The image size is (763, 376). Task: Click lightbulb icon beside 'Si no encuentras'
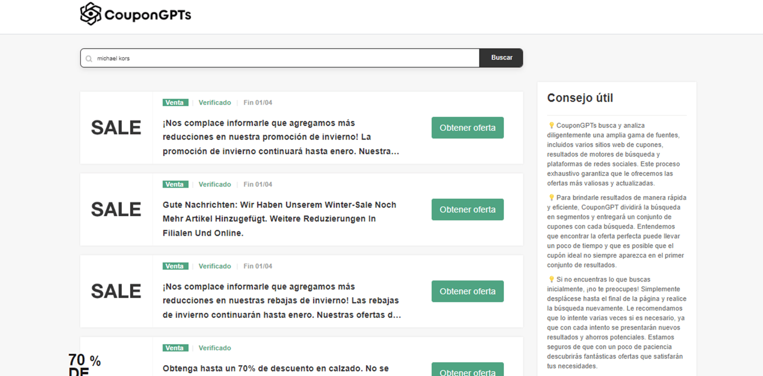click(551, 279)
